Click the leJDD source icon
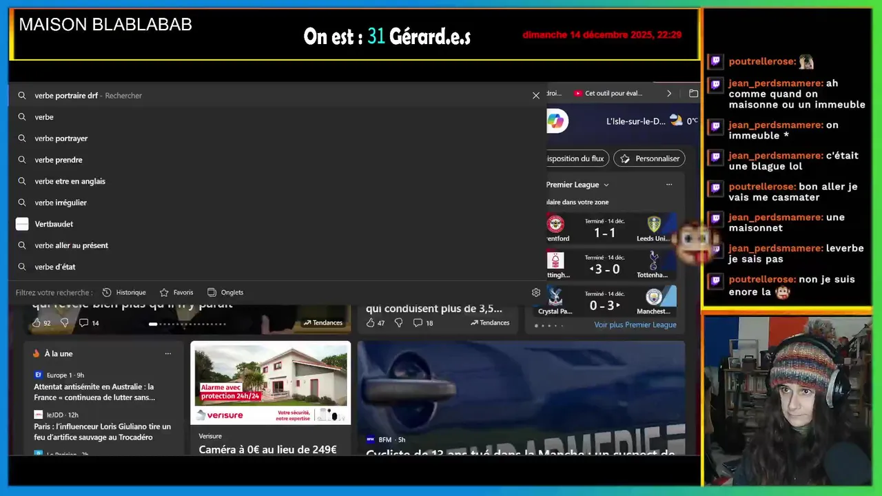 point(39,415)
